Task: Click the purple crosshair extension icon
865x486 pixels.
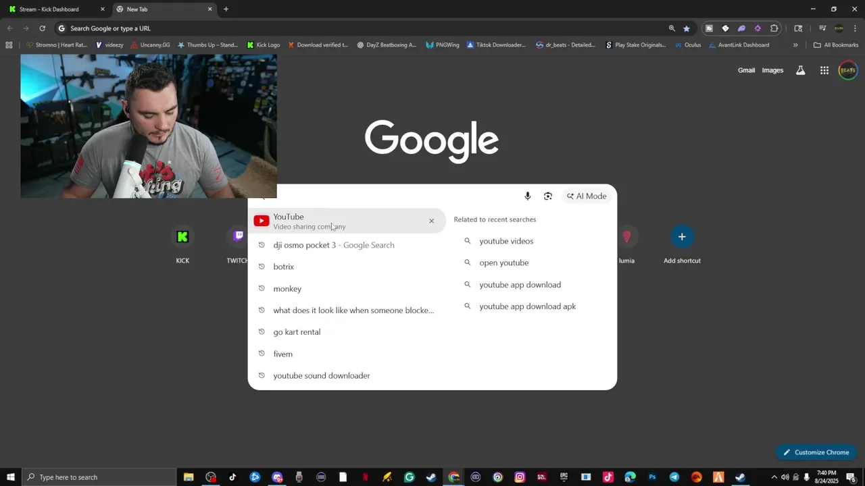Action: click(x=758, y=28)
